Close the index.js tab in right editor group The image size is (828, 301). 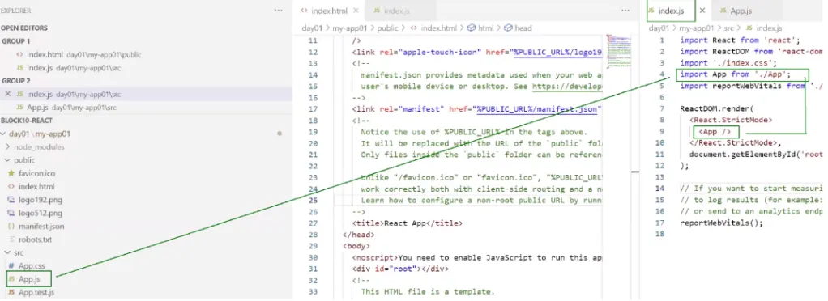click(702, 11)
